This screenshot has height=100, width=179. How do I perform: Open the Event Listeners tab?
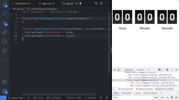(150, 93)
